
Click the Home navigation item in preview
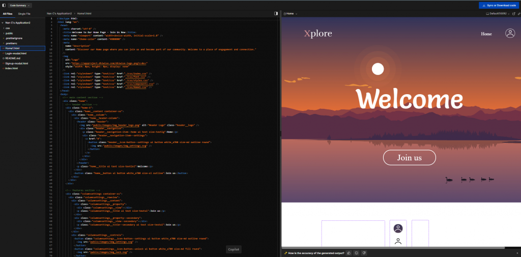[486, 34]
